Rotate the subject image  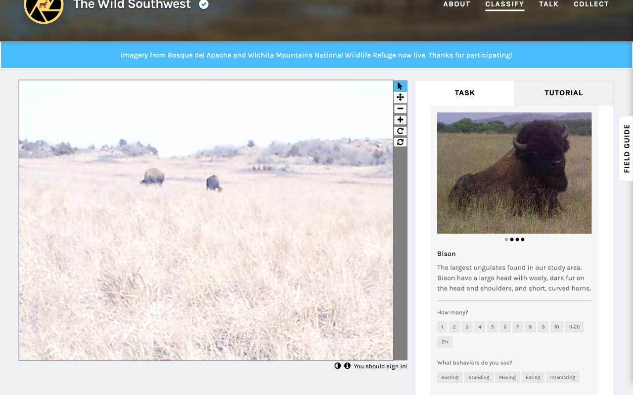pyautogui.click(x=400, y=131)
